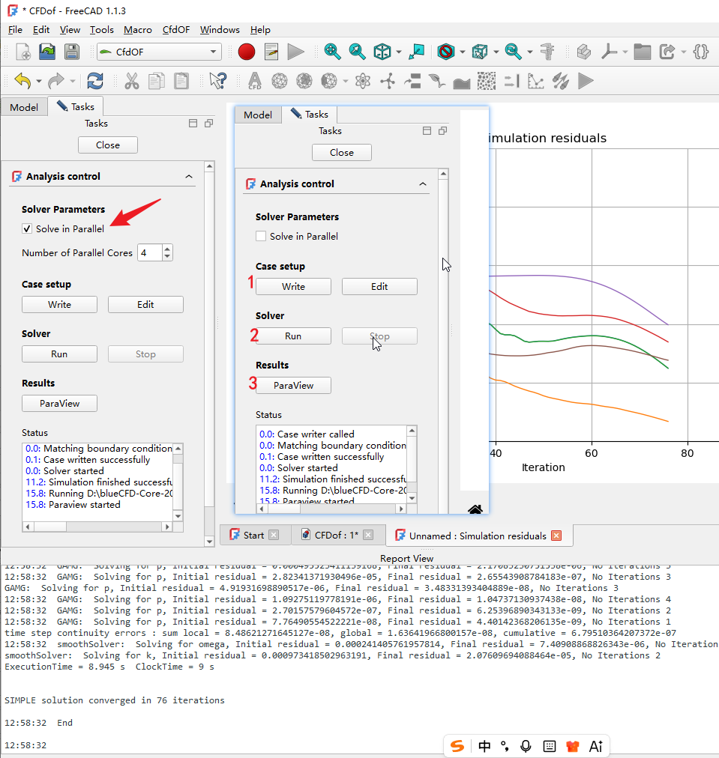
Task: Increase Number of Parallel Cores spinner
Action: point(167,249)
